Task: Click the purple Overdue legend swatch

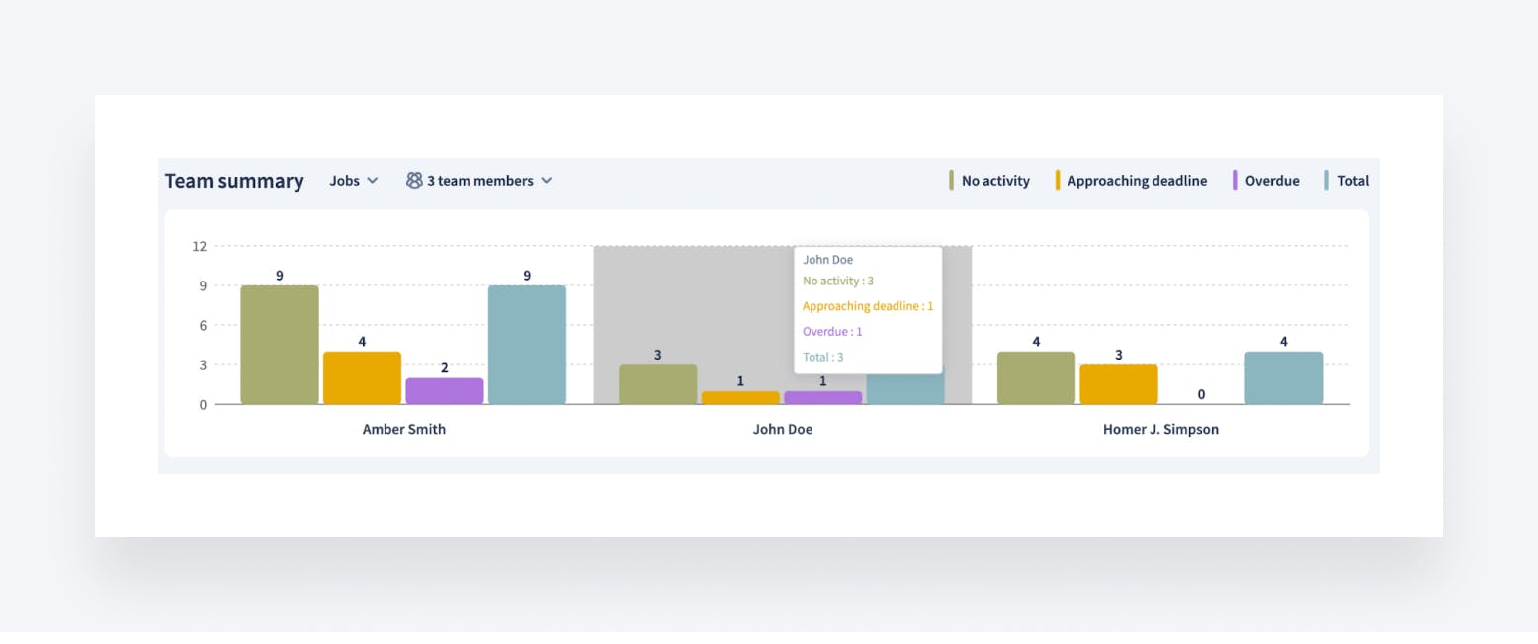Action: [1236, 181]
